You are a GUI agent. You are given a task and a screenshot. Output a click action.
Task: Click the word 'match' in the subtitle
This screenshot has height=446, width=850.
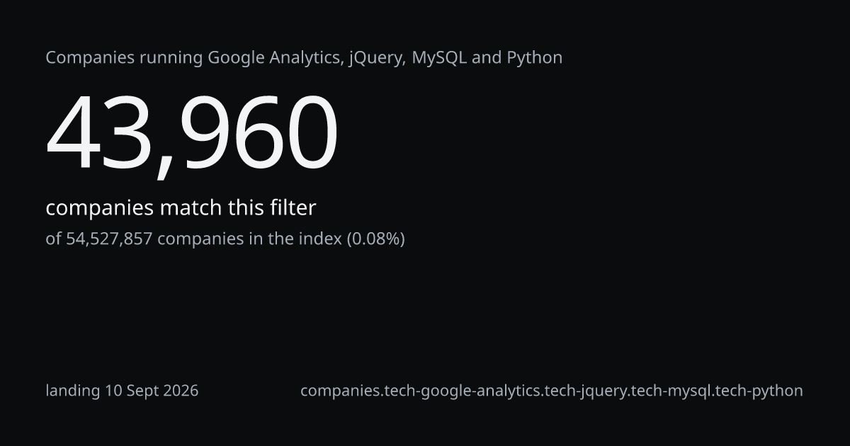191,208
